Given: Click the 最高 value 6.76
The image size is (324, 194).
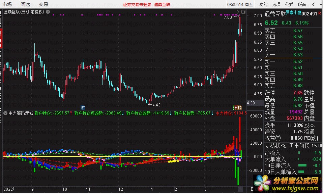Looking at the screenshot, I should click(298, 99).
